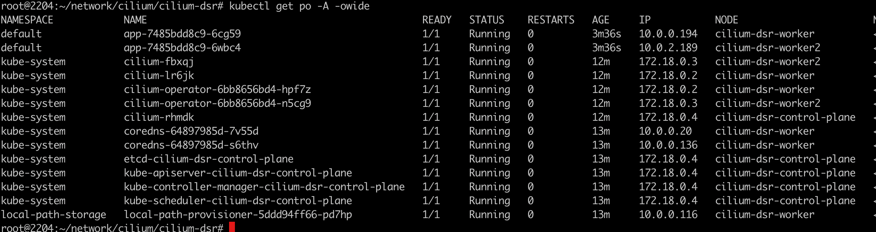Click the kube-scheduler-cilium-dsr-control-plane pod name
876x232 pixels.
click(x=238, y=201)
